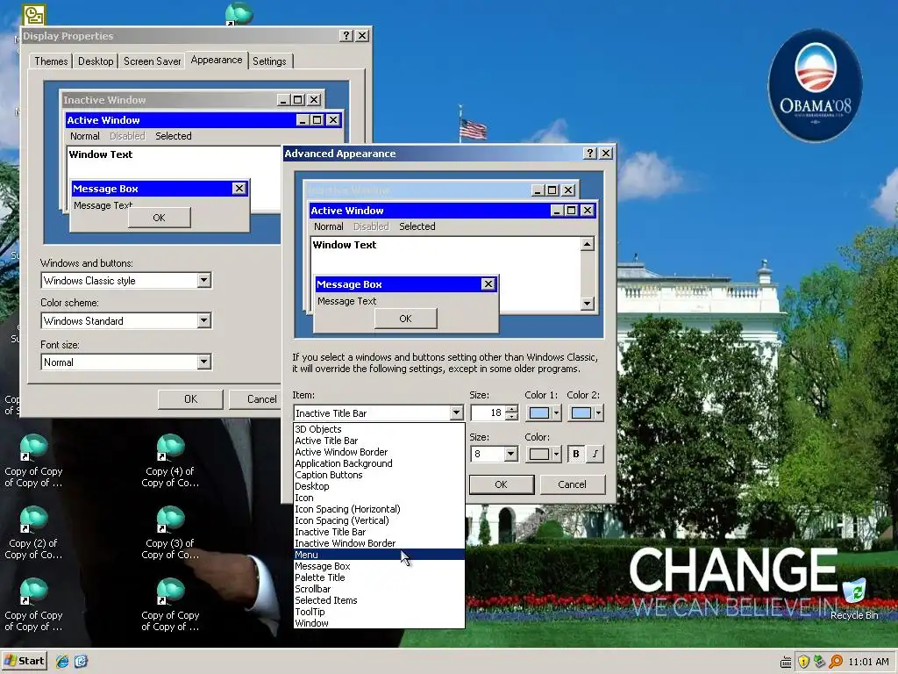Screen dimensions: 898x674
Task: Choose Selected Items from item list
Action: click(x=379, y=600)
